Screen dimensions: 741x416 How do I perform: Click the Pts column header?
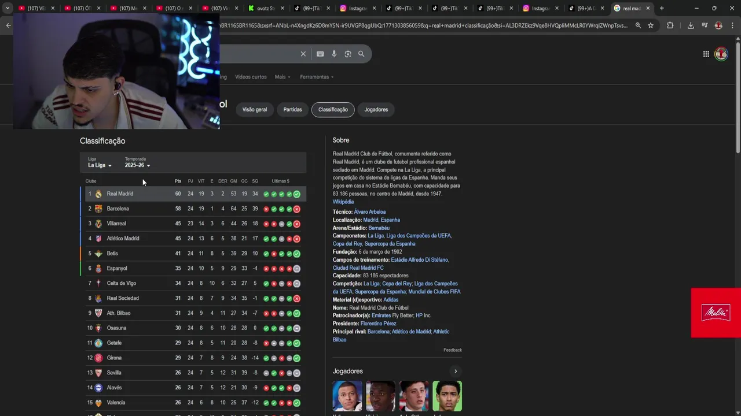[x=178, y=181]
